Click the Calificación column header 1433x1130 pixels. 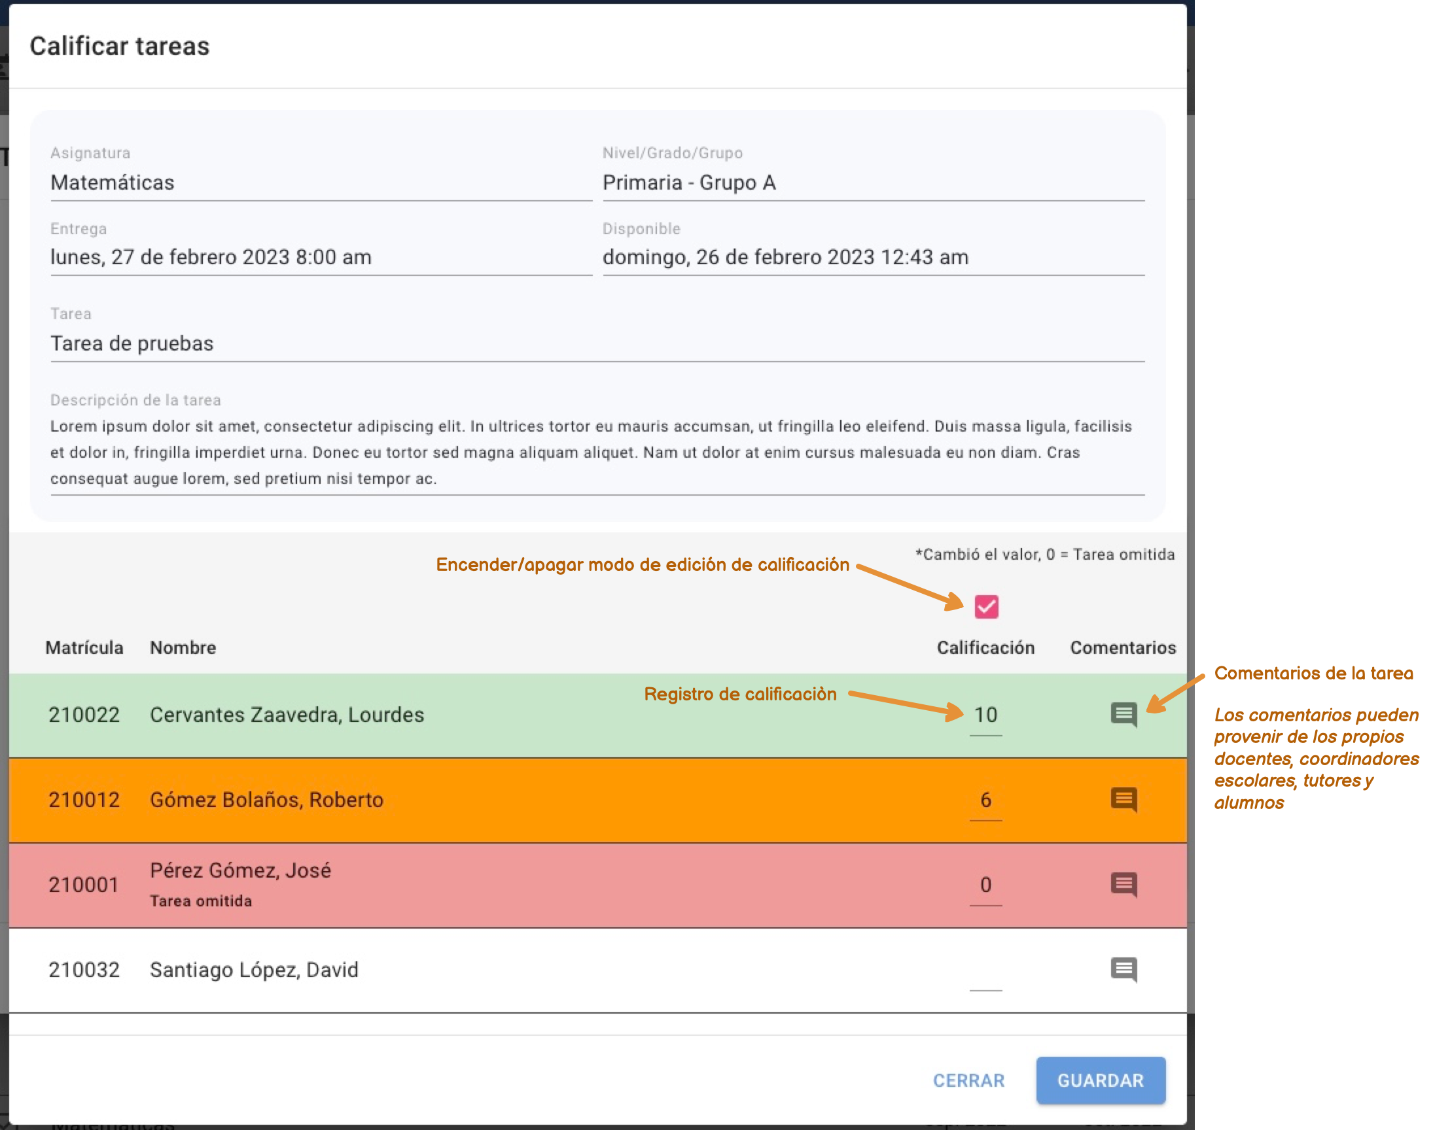(985, 647)
